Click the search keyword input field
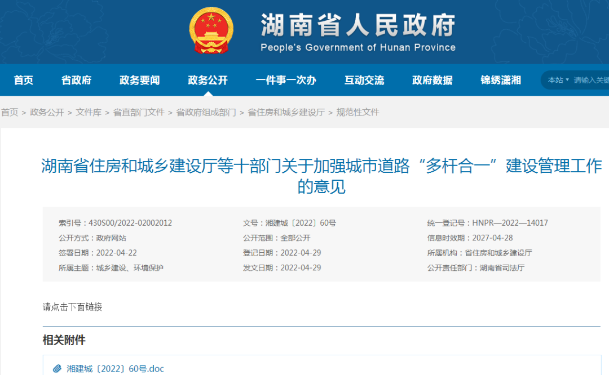This screenshot has height=375, width=609. [x=591, y=80]
